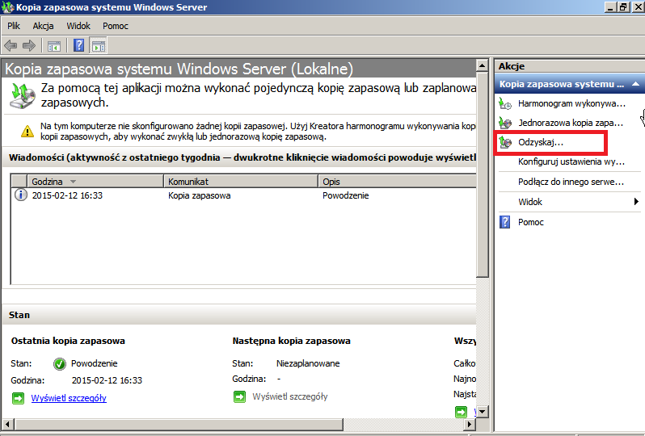Viewport: 645px width, 436px height.
Task: Expand the Widok submenu arrow in Akcje
Action: [636, 201]
